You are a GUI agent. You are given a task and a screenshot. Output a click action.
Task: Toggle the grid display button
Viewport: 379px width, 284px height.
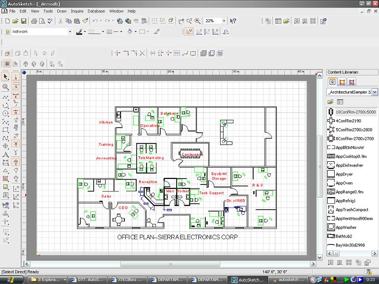[7, 64]
